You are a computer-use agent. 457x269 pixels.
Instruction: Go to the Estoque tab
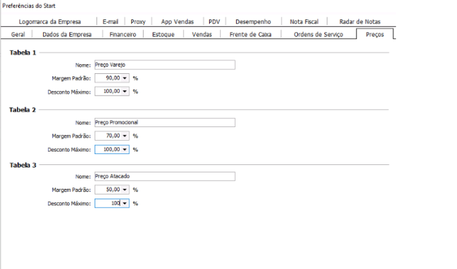click(x=163, y=34)
